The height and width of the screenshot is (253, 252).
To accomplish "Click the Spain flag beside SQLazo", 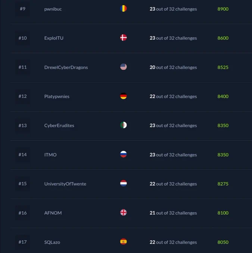I will pyautogui.click(x=124, y=242).
